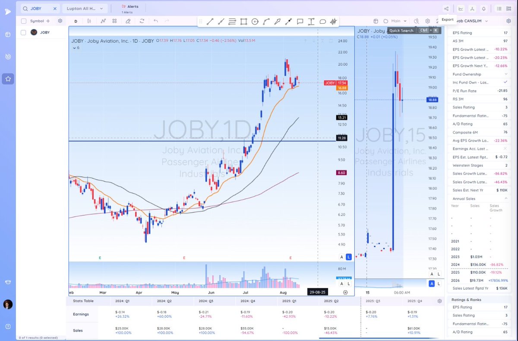Check the JOBY row checkbox
The width and height of the screenshot is (518, 341).
[x=24, y=32]
